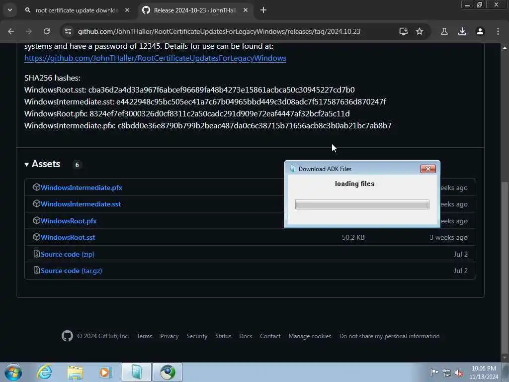Download WindowsRoot.pfx asset
Viewport: 509px width, 382px height.
pos(69,221)
